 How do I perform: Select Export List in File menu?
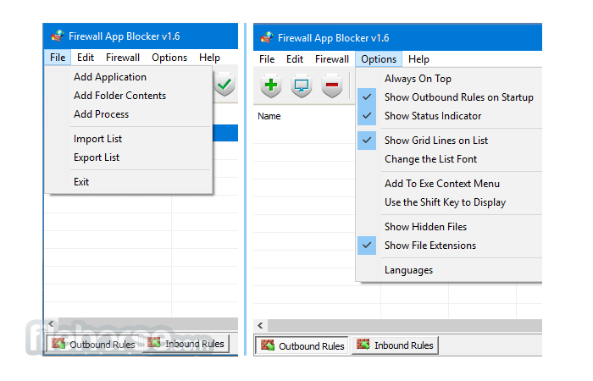tap(129, 157)
